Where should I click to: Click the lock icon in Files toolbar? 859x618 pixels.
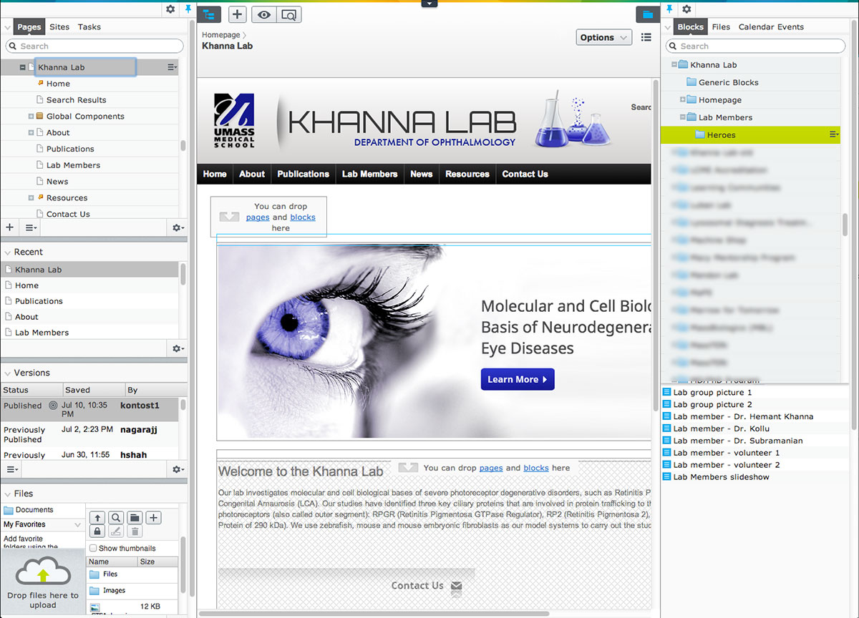(97, 531)
